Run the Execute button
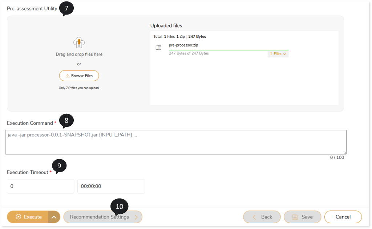This screenshot has width=372, height=229. tap(28, 217)
